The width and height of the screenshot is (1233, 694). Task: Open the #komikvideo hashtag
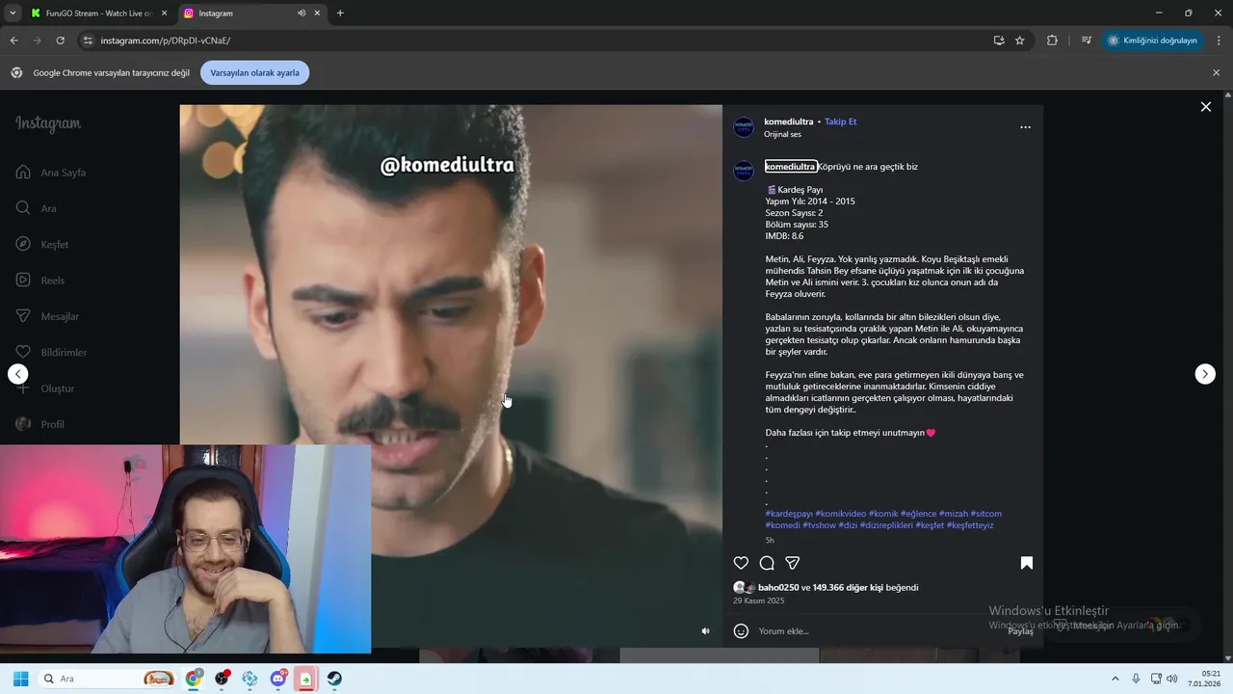(x=841, y=514)
